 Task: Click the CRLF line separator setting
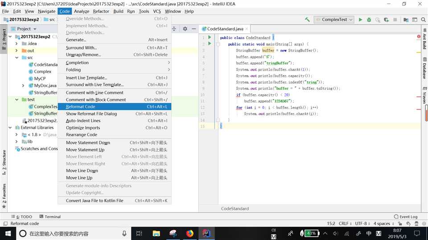pos(345,224)
